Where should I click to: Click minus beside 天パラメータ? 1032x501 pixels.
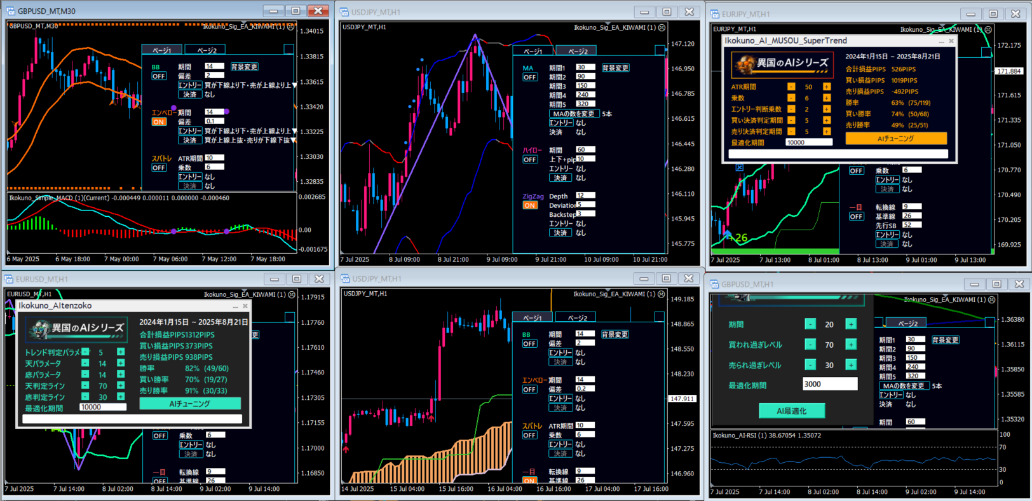click(85, 363)
